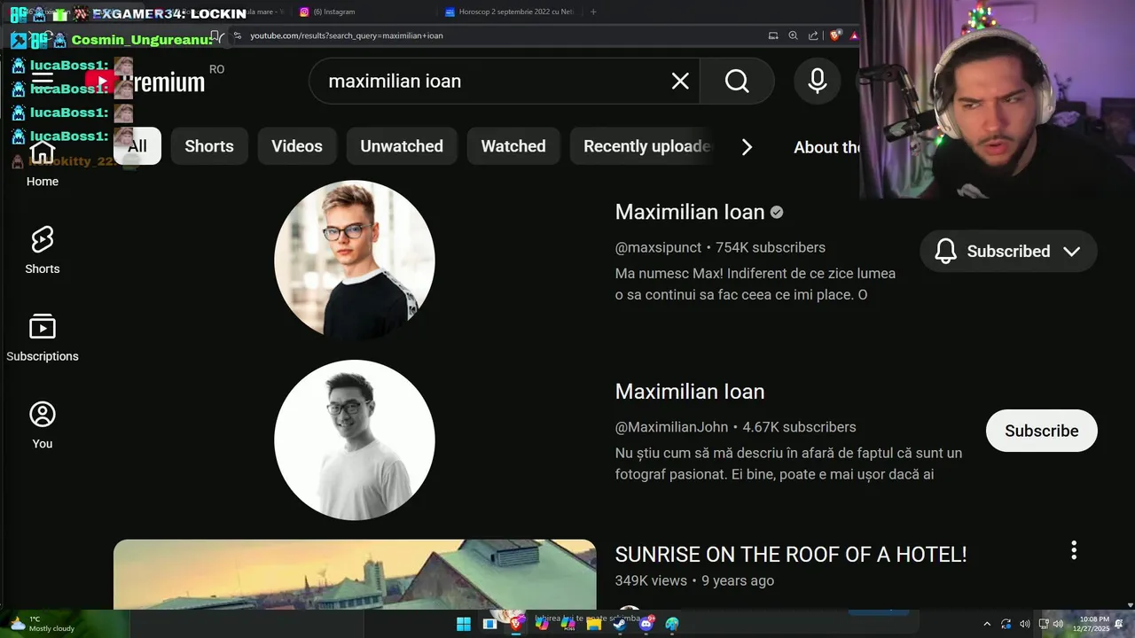This screenshot has height=638, width=1135.
Task: Open Copilot from the taskbar
Action: coord(542,624)
